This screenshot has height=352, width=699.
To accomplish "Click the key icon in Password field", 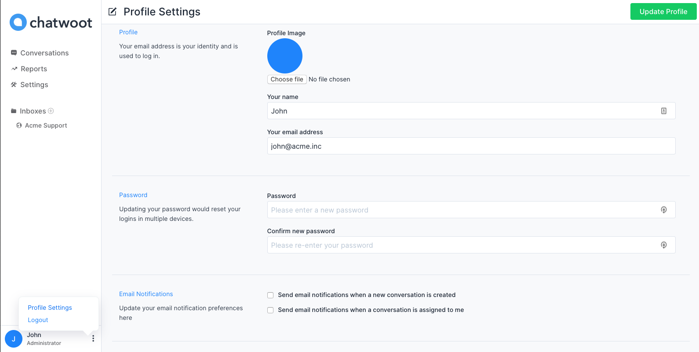I will (664, 210).
